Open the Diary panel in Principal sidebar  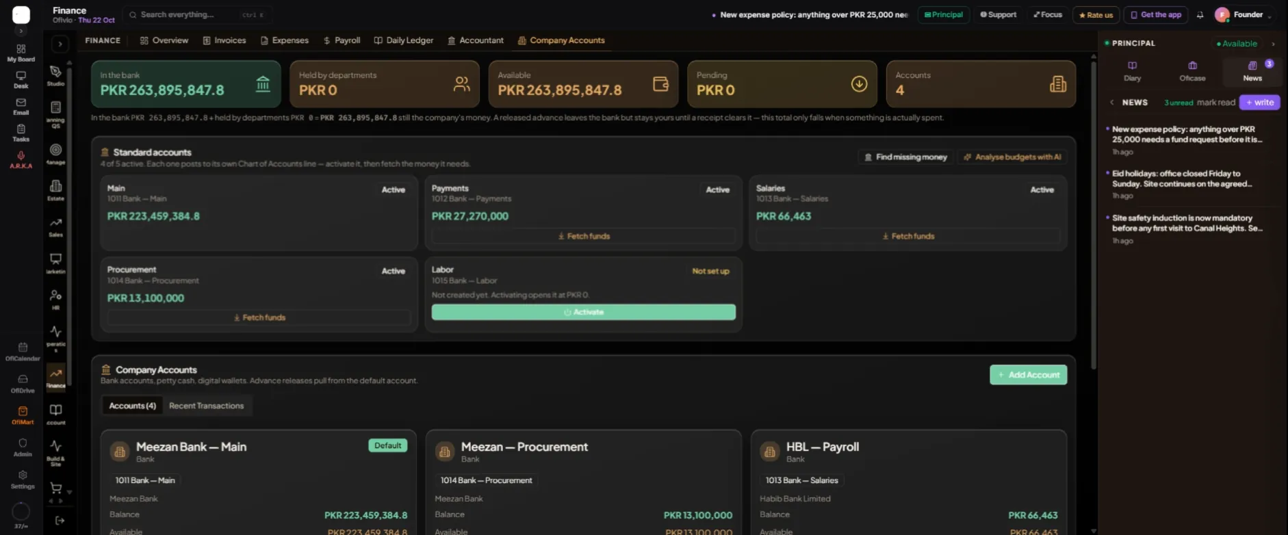point(1133,70)
